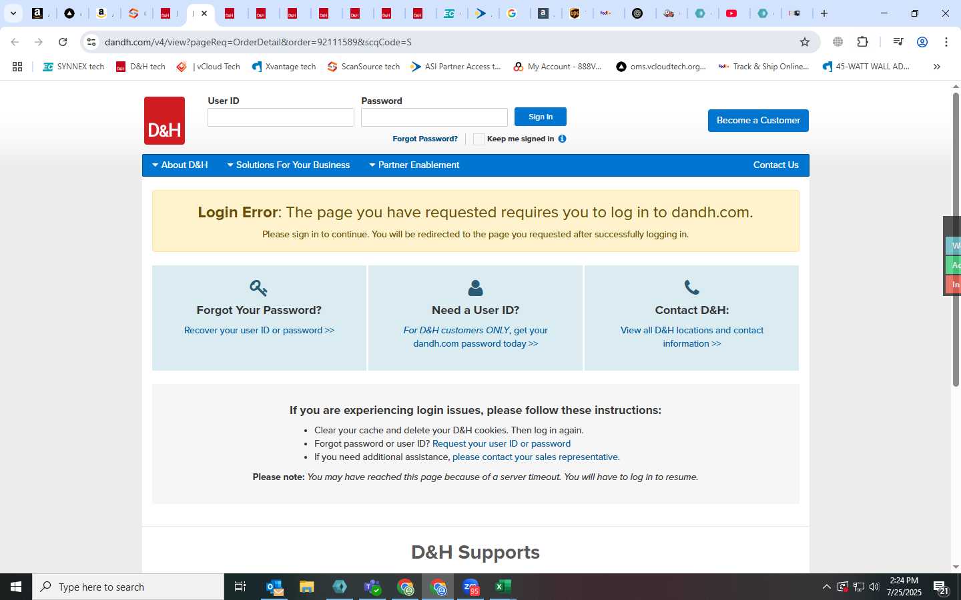Open a new tab with the plus icon

(x=824, y=13)
